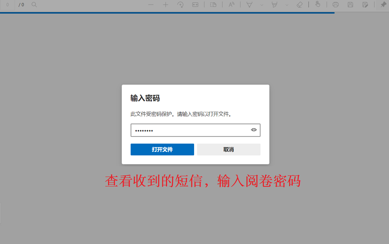Select the Erase tool
This screenshot has width=389, height=244.
[x=300, y=5]
